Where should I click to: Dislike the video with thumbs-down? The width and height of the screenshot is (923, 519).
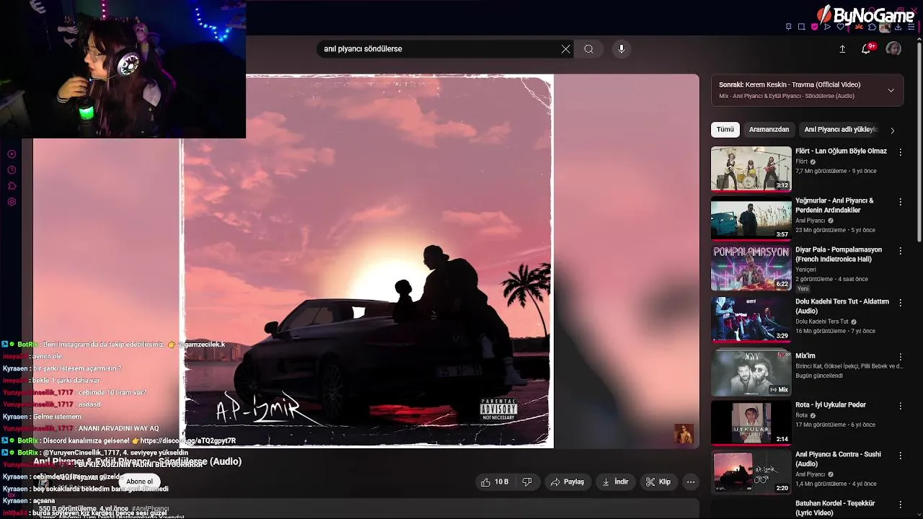pyautogui.click(x=527, y=482)
